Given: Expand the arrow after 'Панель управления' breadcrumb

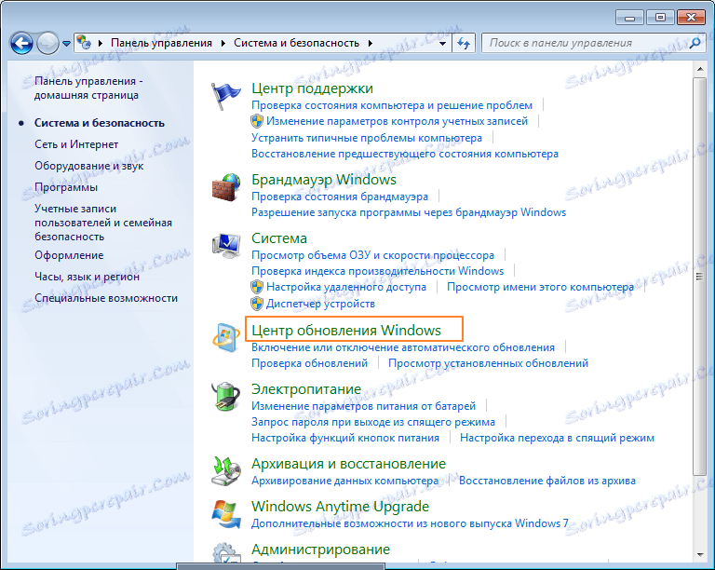Looking at the screenshot, I should (223, 44).
